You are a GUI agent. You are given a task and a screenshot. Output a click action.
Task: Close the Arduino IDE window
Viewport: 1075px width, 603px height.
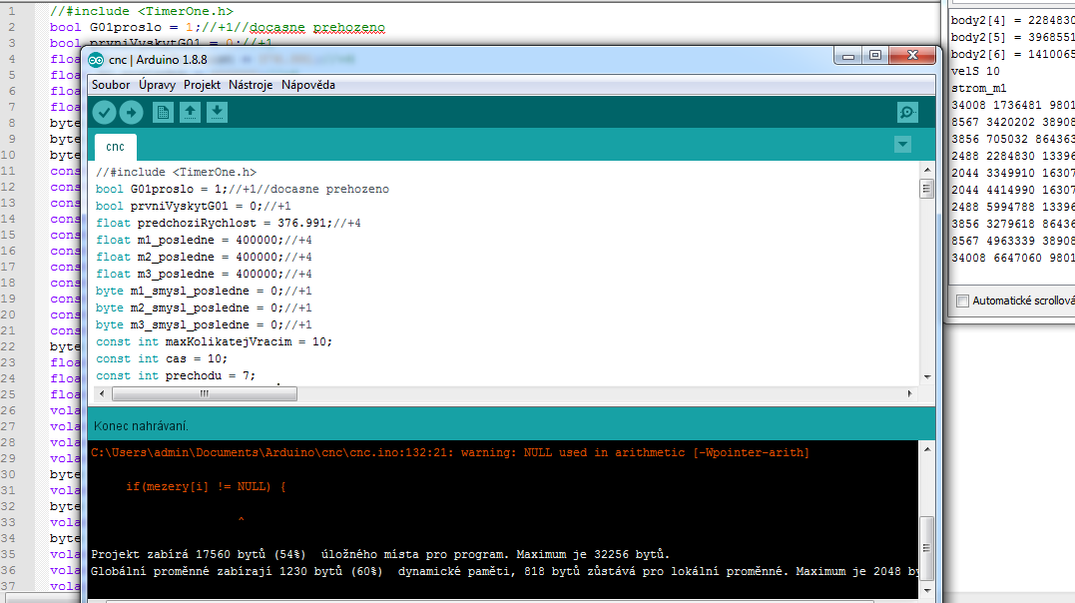pyautogui.click(x=912, y=56)
